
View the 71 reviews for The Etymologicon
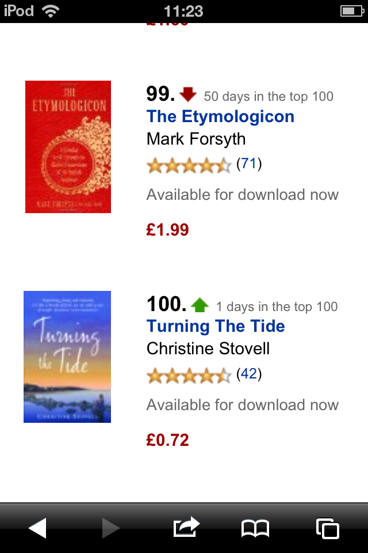click(249, 164)
